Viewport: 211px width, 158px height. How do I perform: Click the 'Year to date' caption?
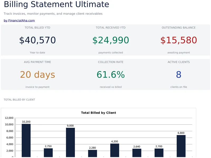(x=37, y=53)
